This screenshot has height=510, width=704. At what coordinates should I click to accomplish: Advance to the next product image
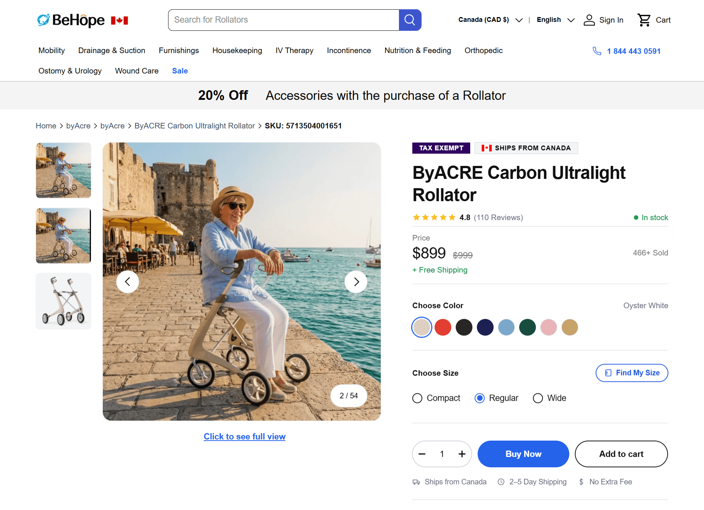point(356,282)
